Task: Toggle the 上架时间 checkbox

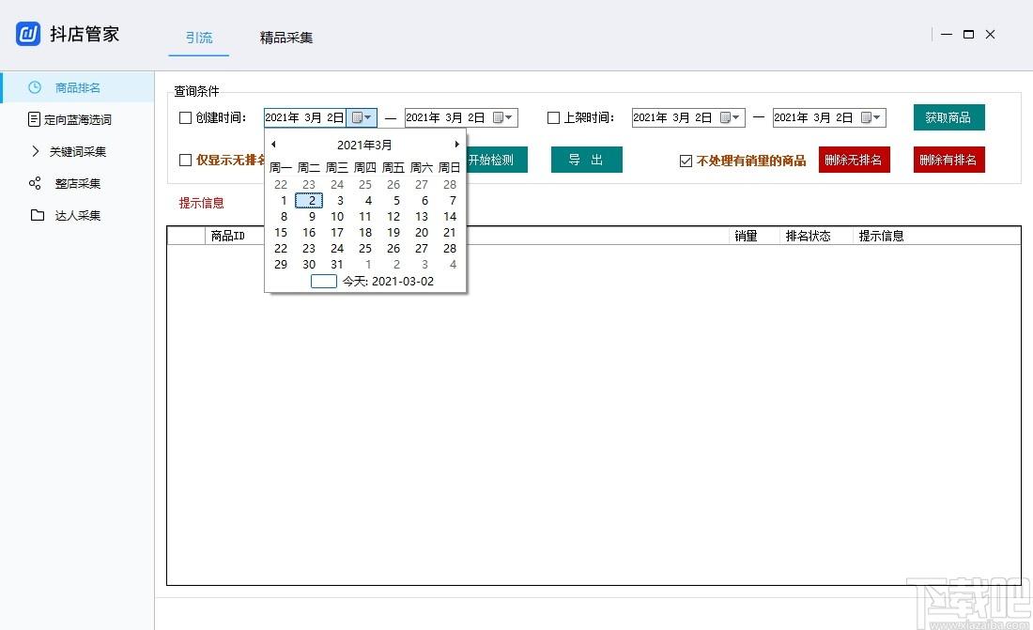Action: pos(553,118)
